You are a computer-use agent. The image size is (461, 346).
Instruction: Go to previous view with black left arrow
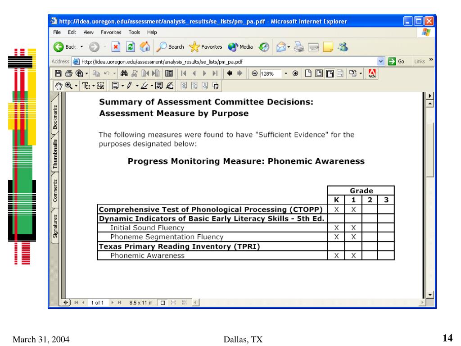[229, 73]
